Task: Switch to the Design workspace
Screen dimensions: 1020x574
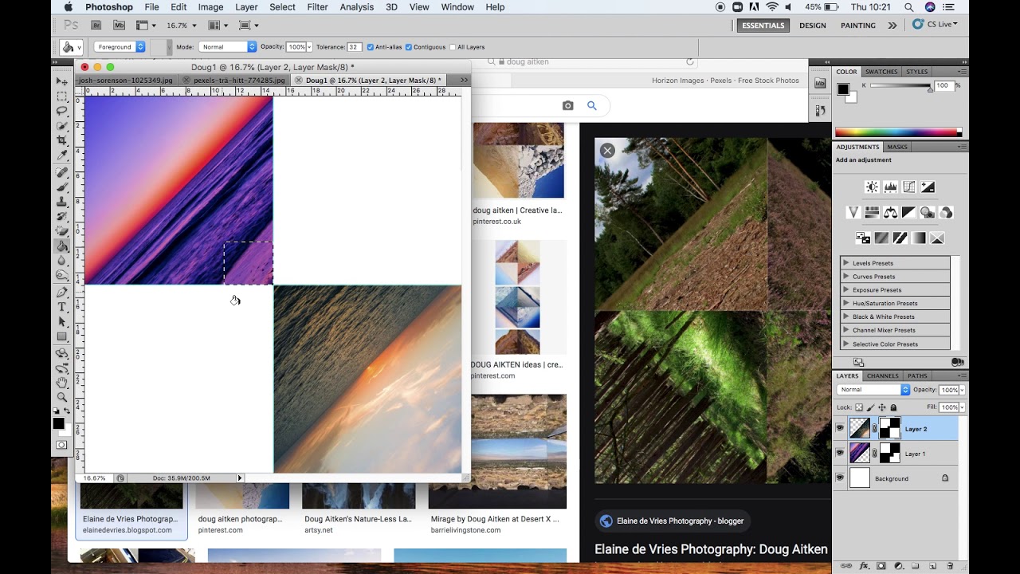Action: click(x=813, y=26)
